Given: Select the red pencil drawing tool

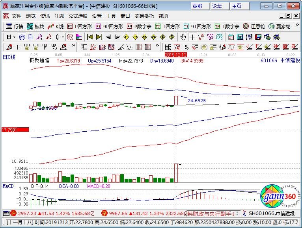Looking at the screenshot, I should point(9,47).
